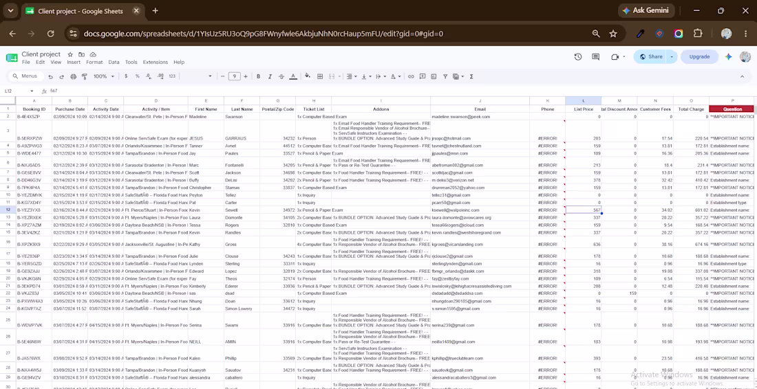The height and width of the screenshot is (389, 757).
Task: Click the Name box showing L12
Action: (x=19, y=91)
